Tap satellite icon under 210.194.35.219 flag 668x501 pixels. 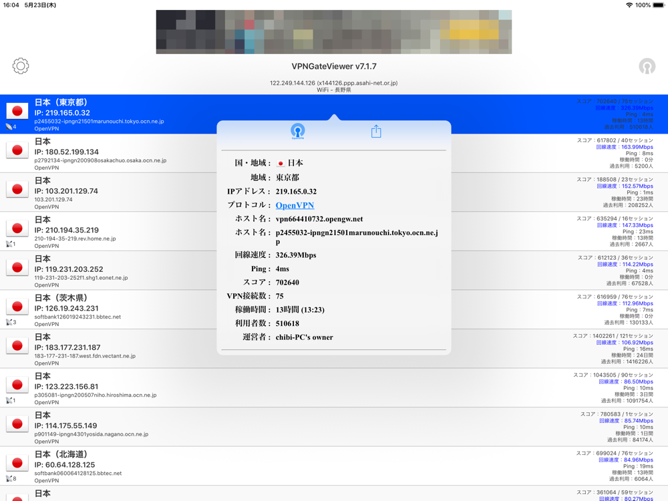click(x=9, y=244)
